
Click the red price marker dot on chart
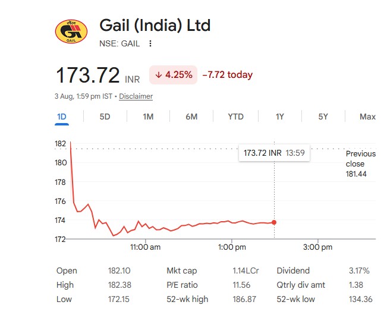point(274,222)
